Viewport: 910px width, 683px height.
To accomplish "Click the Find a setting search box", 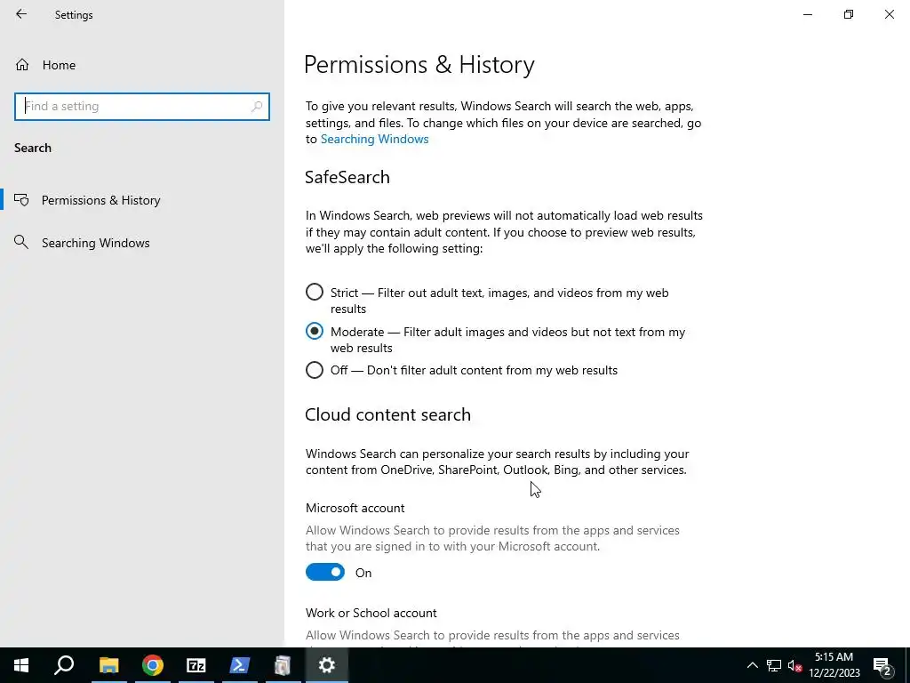I will coord(141,107).
